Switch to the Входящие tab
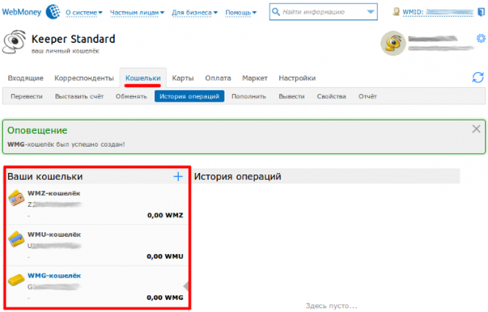This screenshot has height=312, width=488. tap(26, 78)
